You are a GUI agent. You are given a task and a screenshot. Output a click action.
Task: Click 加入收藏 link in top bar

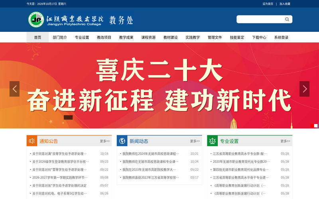click(x=285, y=4)
